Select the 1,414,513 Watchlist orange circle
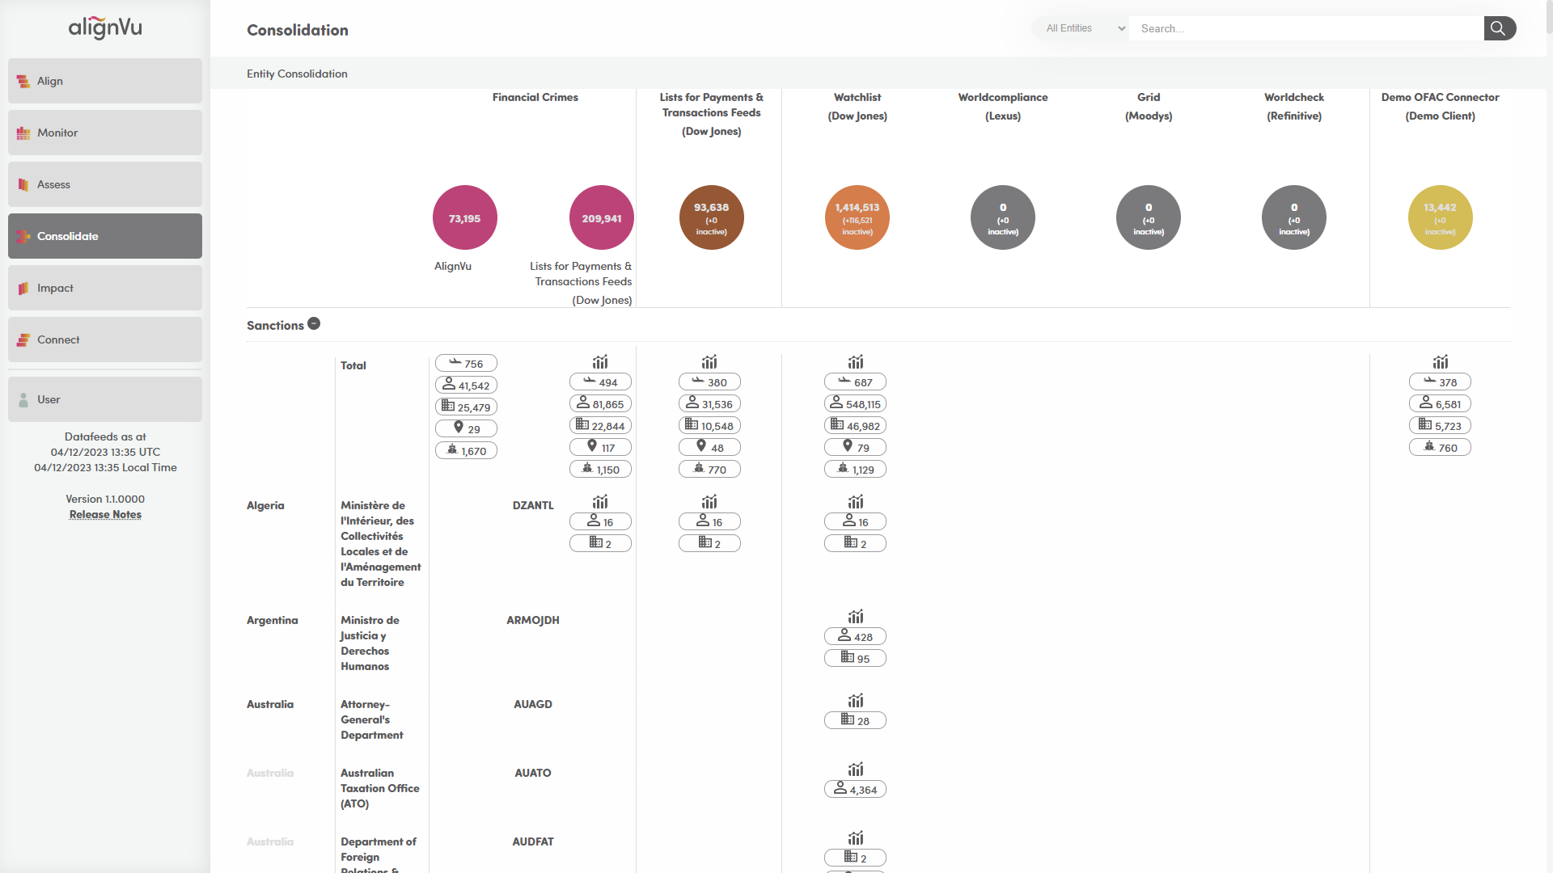This screenshot has height=873, width=1553. [x=857, y=218]
